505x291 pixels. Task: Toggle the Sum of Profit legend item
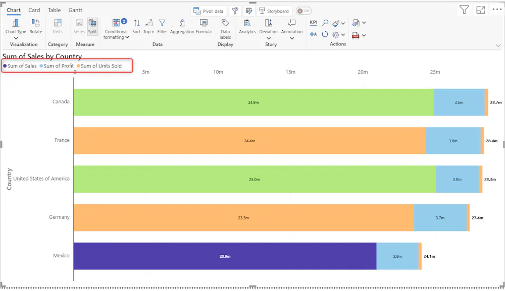click(x=57, y=66)
